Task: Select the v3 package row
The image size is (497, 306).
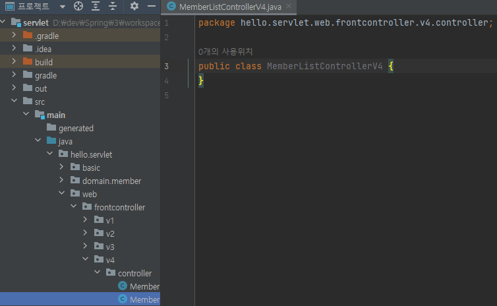Action: click(x=80, y=247)
